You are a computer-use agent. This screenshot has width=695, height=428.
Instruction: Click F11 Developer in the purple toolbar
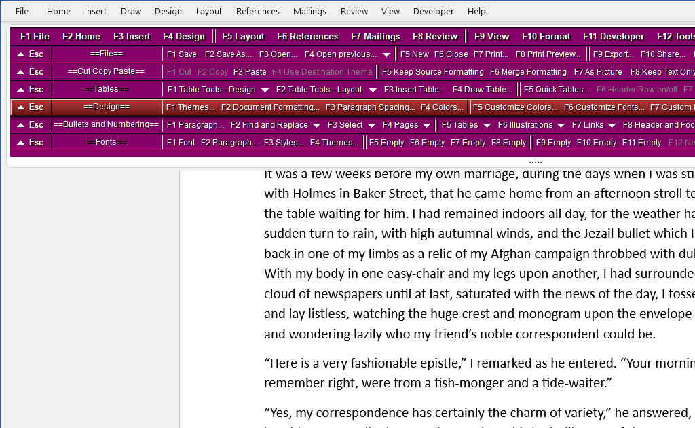(614, 37)
